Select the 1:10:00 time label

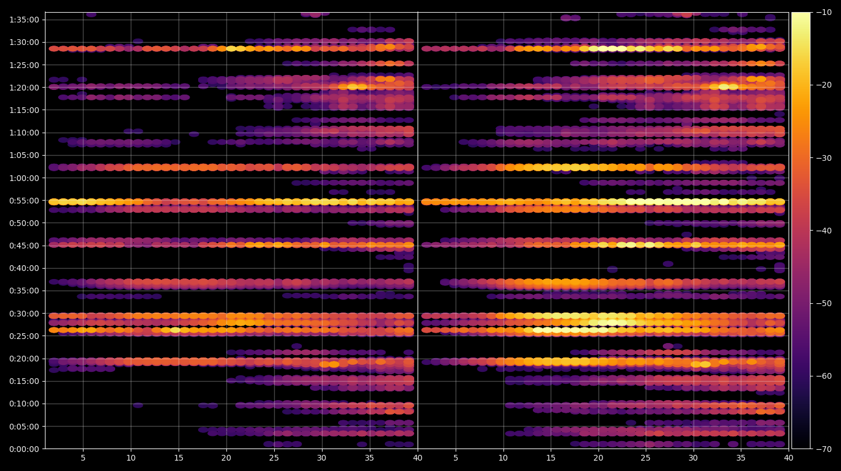(x=24, y=133)
